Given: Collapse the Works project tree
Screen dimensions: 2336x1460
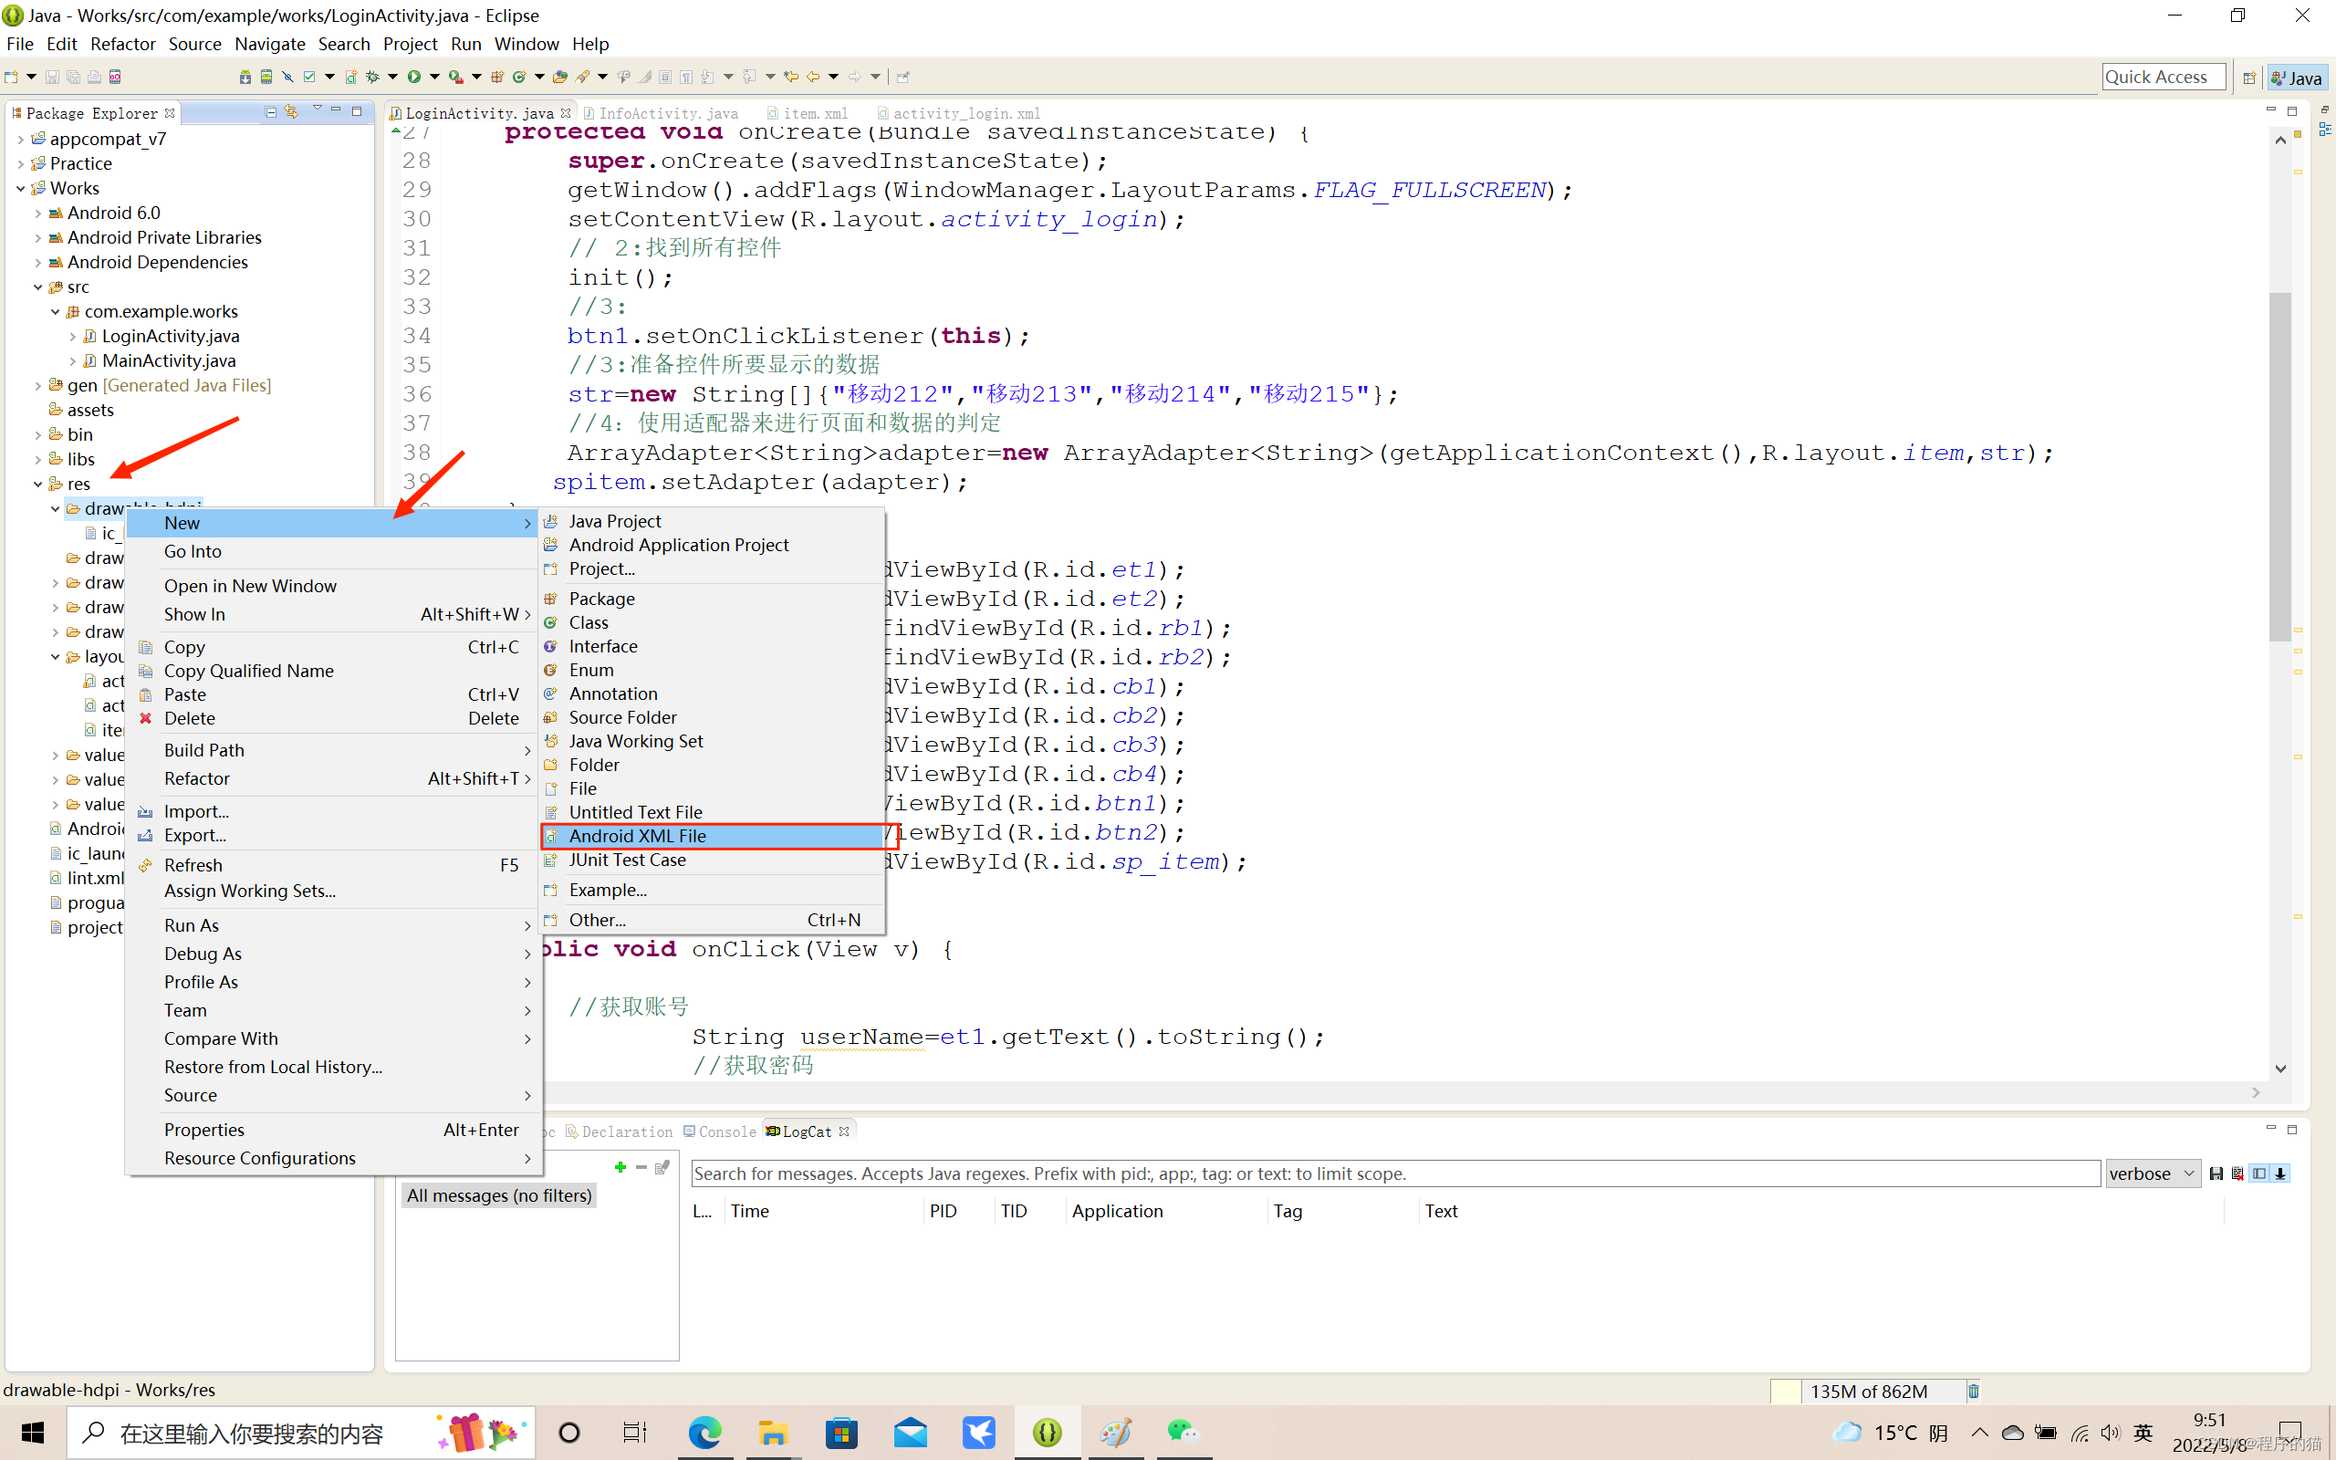Looking at the screenshot, I should [20, 188].
